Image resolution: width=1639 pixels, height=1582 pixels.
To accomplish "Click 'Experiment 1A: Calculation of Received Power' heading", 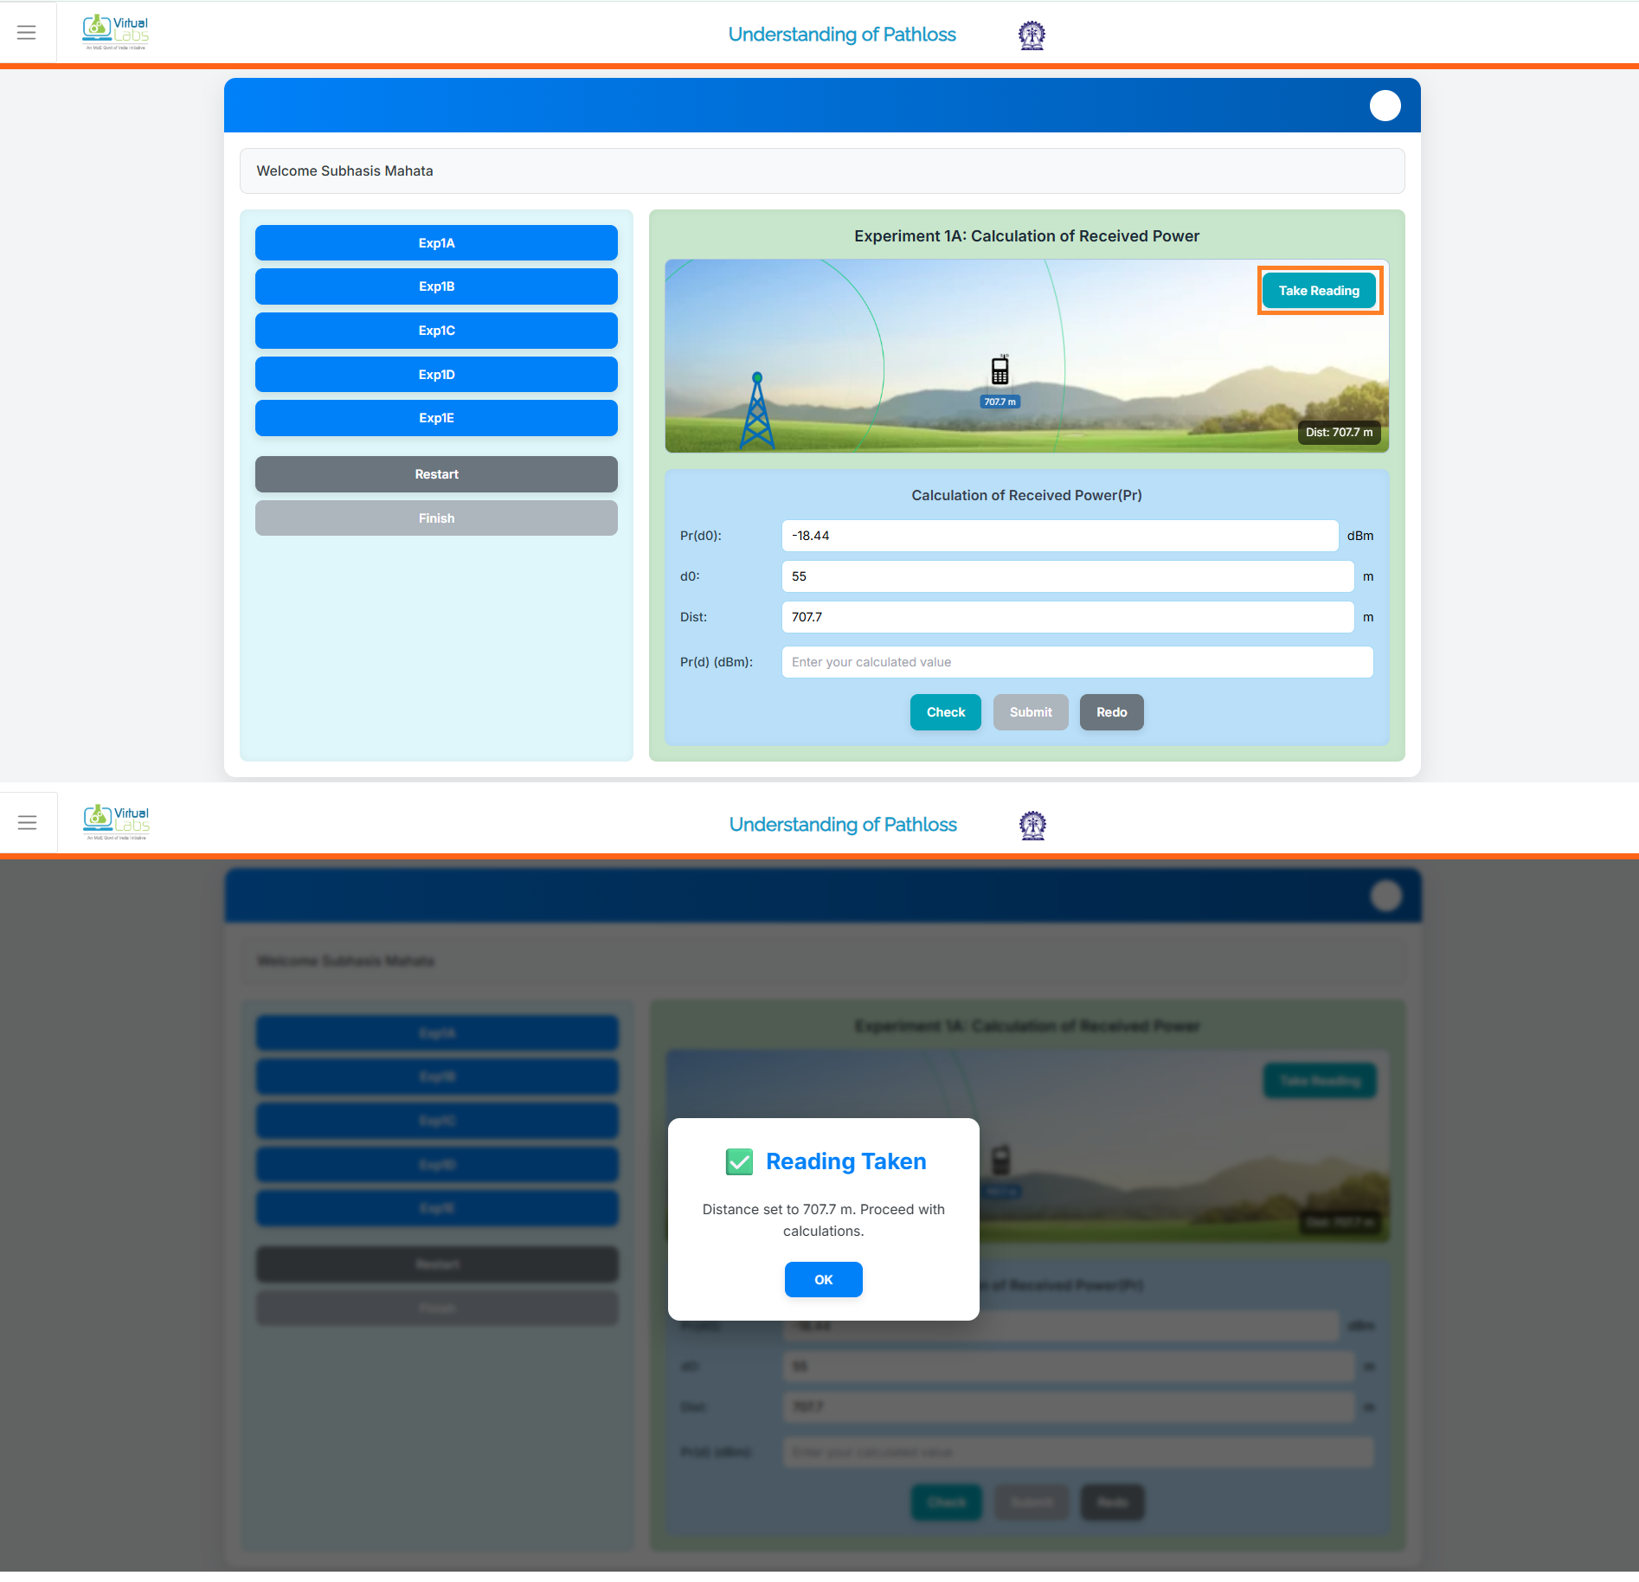I will [x=1026, y=236].
